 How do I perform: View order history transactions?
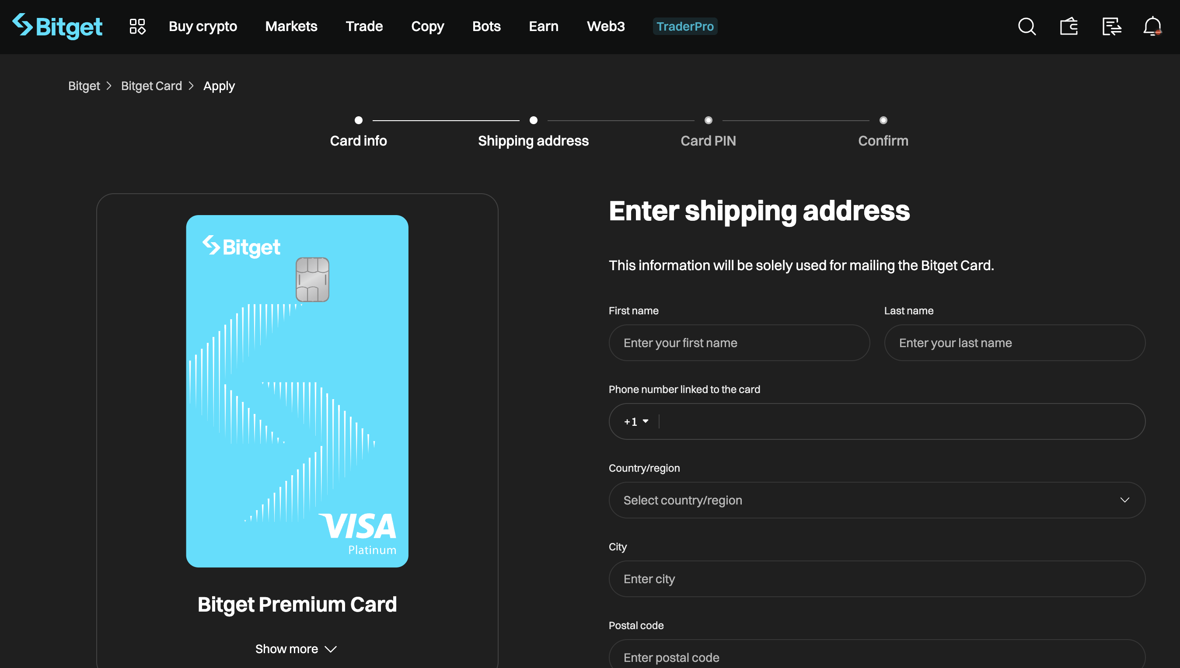coord(1112,26)
